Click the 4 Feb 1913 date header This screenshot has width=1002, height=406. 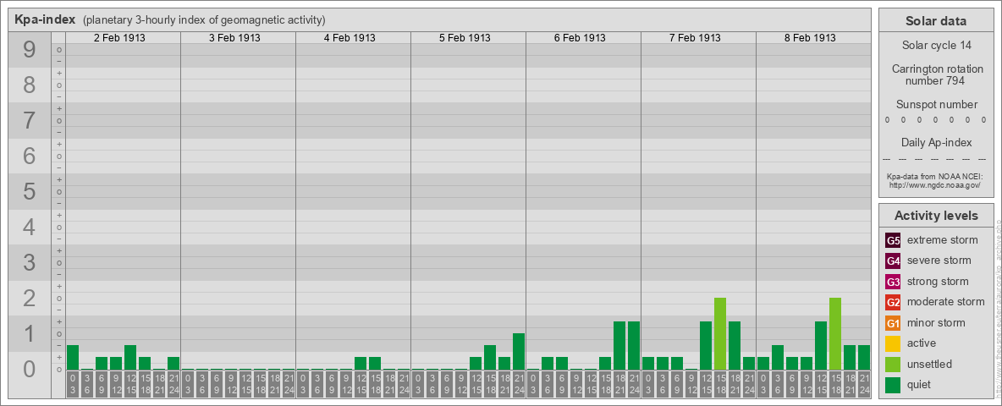[x=350, y=38]
